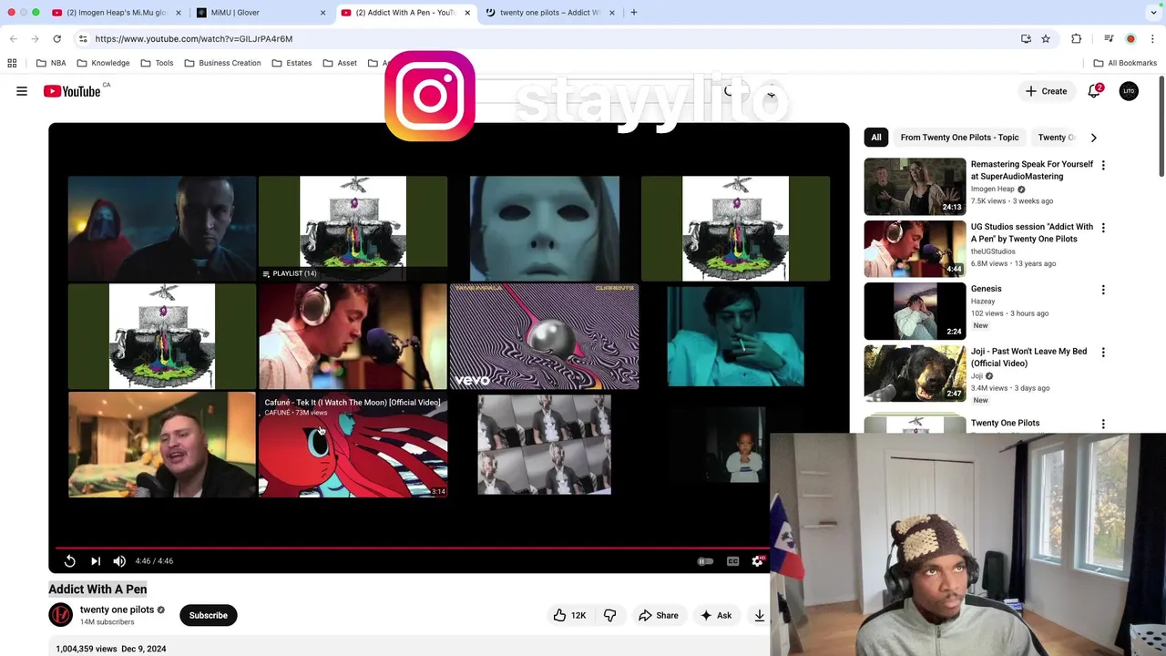Close the MiMU | Glover tab
This screenshot has height=656, width=1166.
click(x=322, y=13)
